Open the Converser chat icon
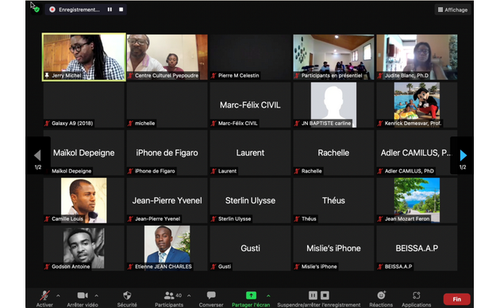Viewport: 500px width, 308px height. 211,295
